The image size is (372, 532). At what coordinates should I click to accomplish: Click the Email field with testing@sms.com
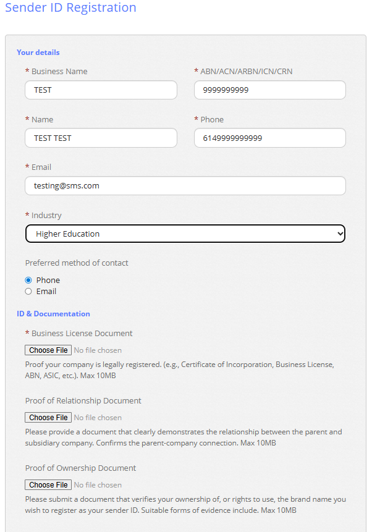185,185
